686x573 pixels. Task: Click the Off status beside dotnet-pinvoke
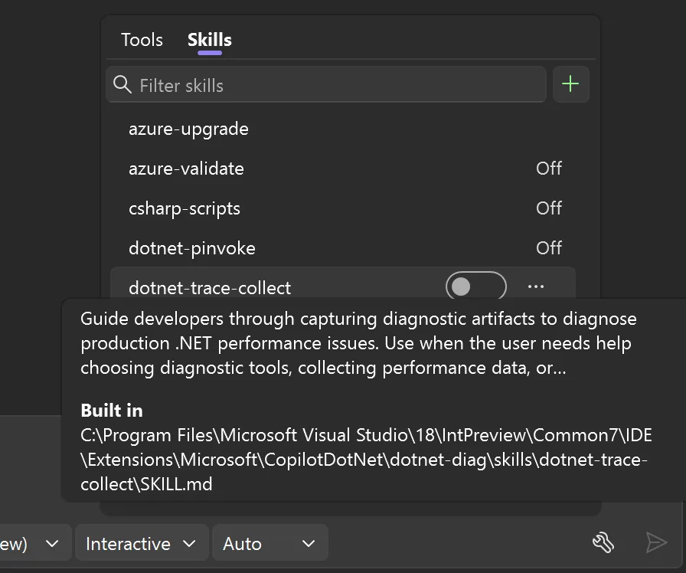click(549, 248)
